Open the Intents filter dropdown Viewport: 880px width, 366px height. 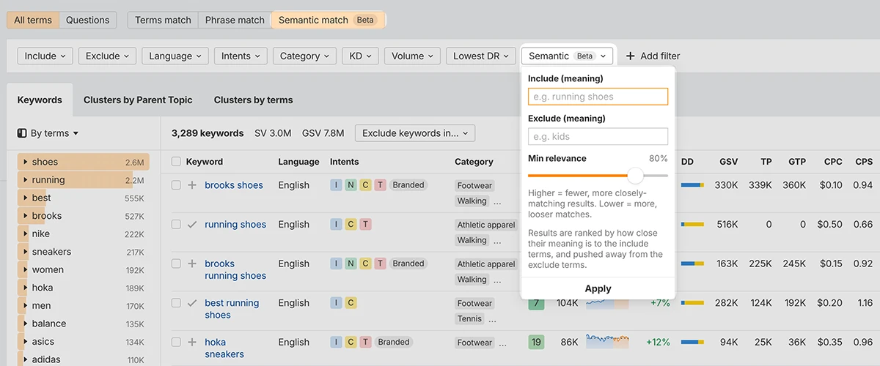pos(241,56)
